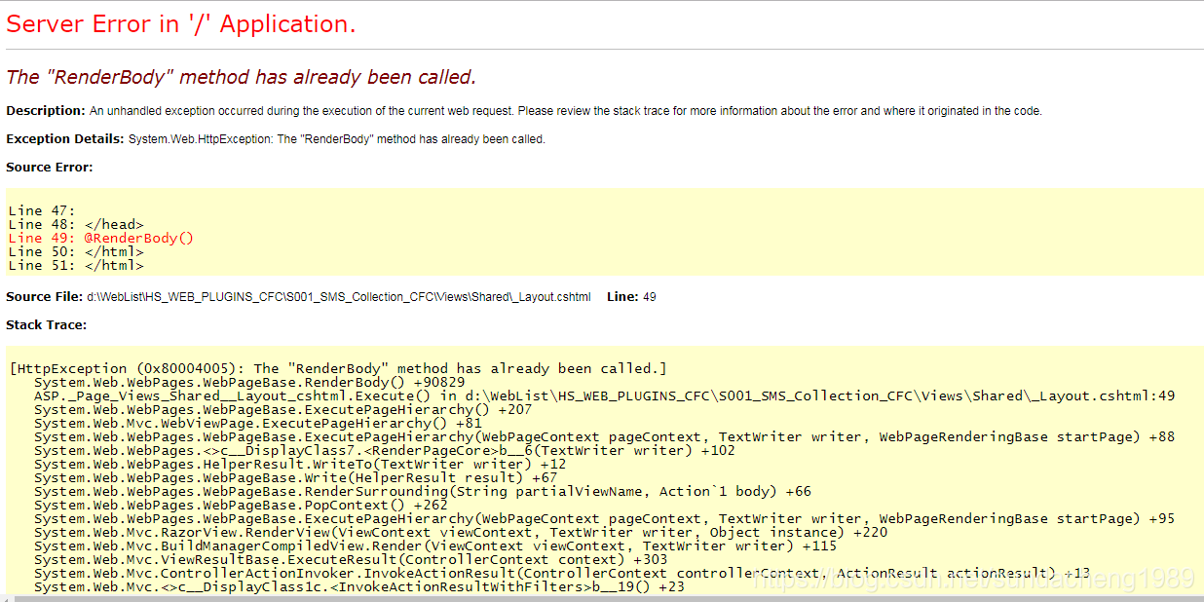Click 'Line 48: </head>' in source block

[76, 224]
